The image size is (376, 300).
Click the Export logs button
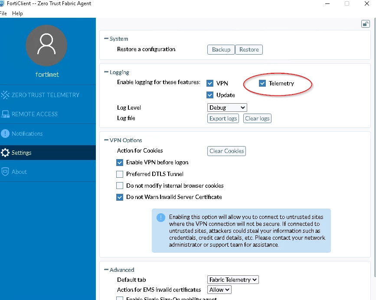(223, 118)
